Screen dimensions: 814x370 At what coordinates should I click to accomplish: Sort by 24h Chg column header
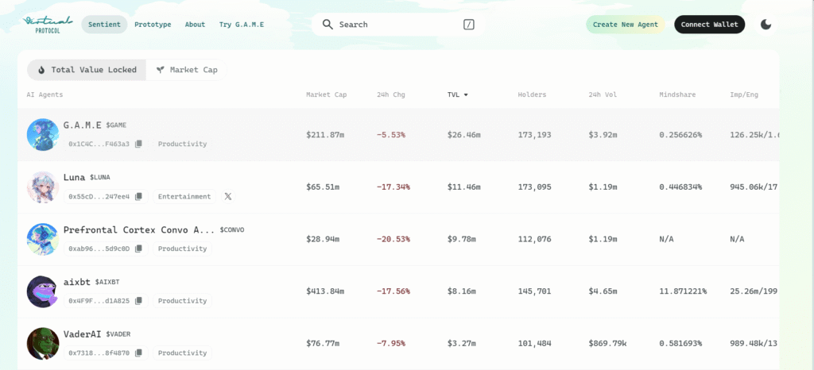pos(391,94)
